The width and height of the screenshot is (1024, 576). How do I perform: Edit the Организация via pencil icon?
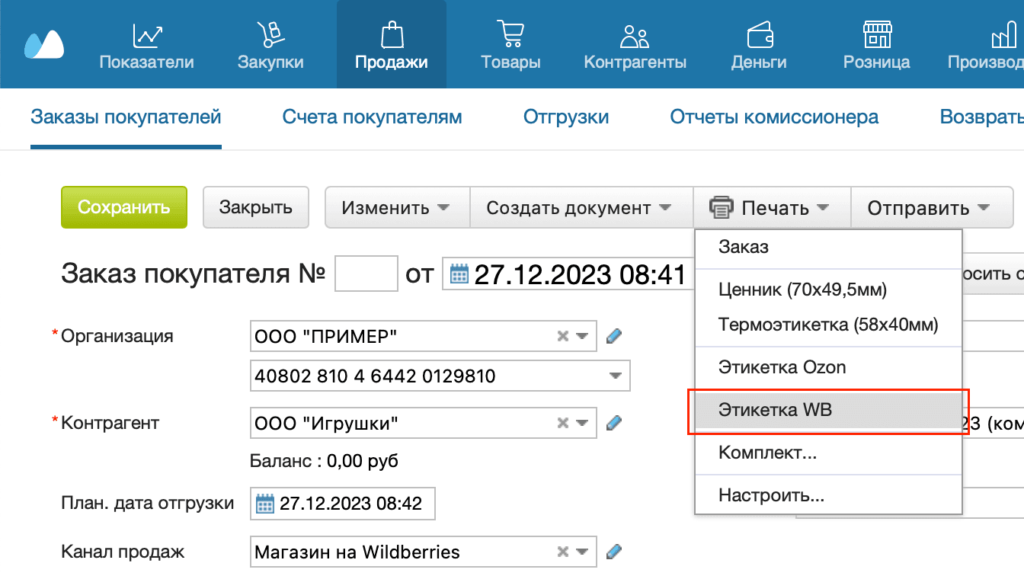tap(614, 335)
